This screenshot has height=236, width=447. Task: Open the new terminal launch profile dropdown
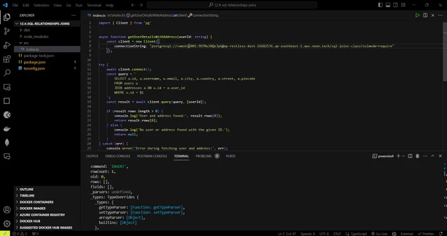pyautogui.click(x=404, y=156)
